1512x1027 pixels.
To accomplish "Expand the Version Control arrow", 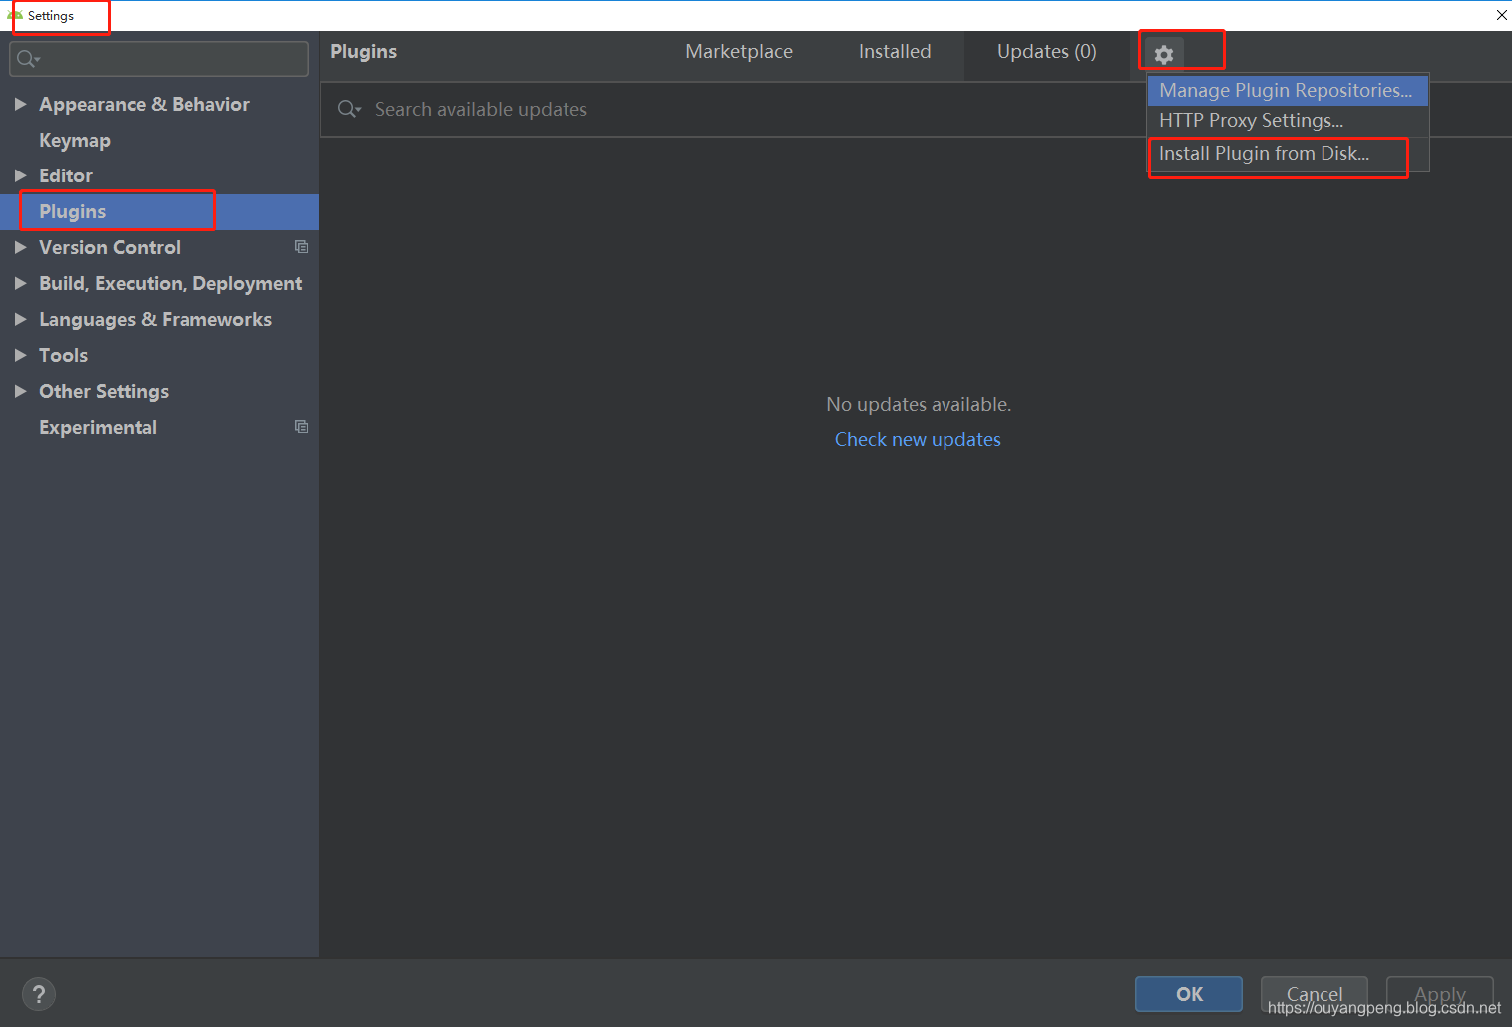I will coord(20,247).
